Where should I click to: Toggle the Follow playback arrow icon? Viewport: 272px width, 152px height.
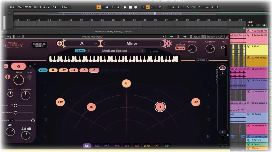tap(99, 7)
